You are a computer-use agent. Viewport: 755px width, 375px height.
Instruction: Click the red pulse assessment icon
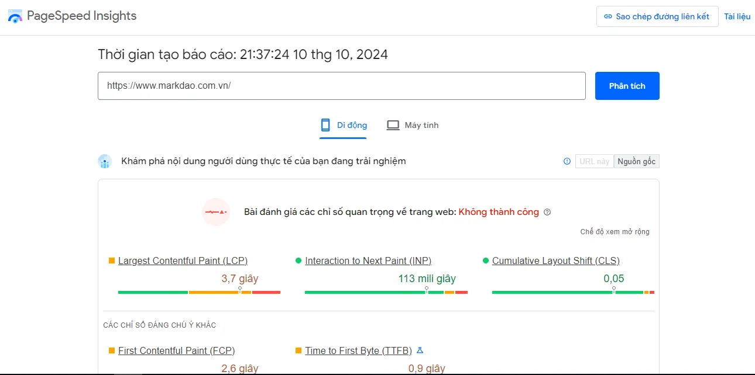tap(216, 212)
